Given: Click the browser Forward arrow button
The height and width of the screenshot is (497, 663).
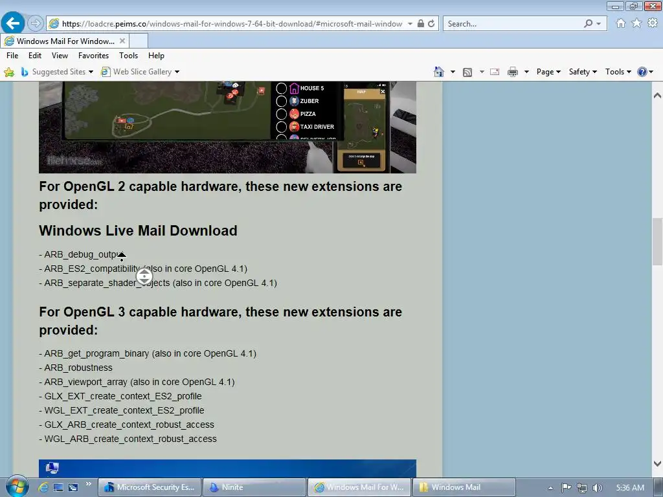Looking at the screenshot, I should point(36,23).
